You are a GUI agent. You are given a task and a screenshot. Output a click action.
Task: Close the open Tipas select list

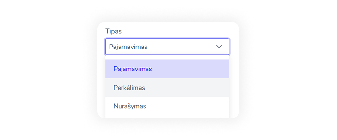[x=219, y=47]
